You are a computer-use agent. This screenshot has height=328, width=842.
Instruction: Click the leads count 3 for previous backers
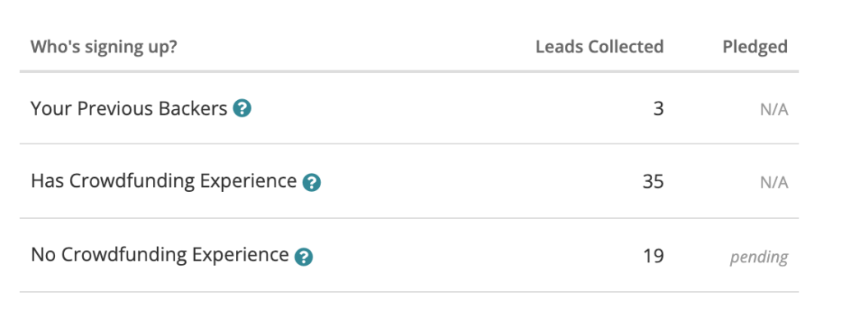pos(659,109)
